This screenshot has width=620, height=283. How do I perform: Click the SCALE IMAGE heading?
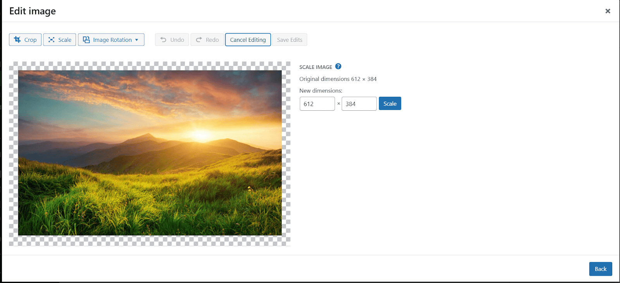point(316,67)
